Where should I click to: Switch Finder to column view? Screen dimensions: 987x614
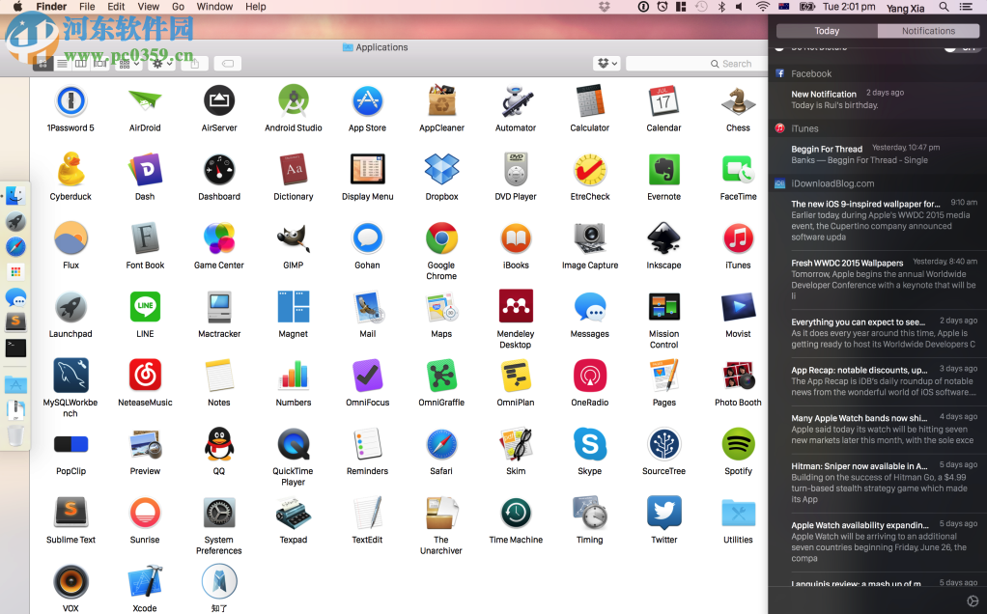[80, 64]
